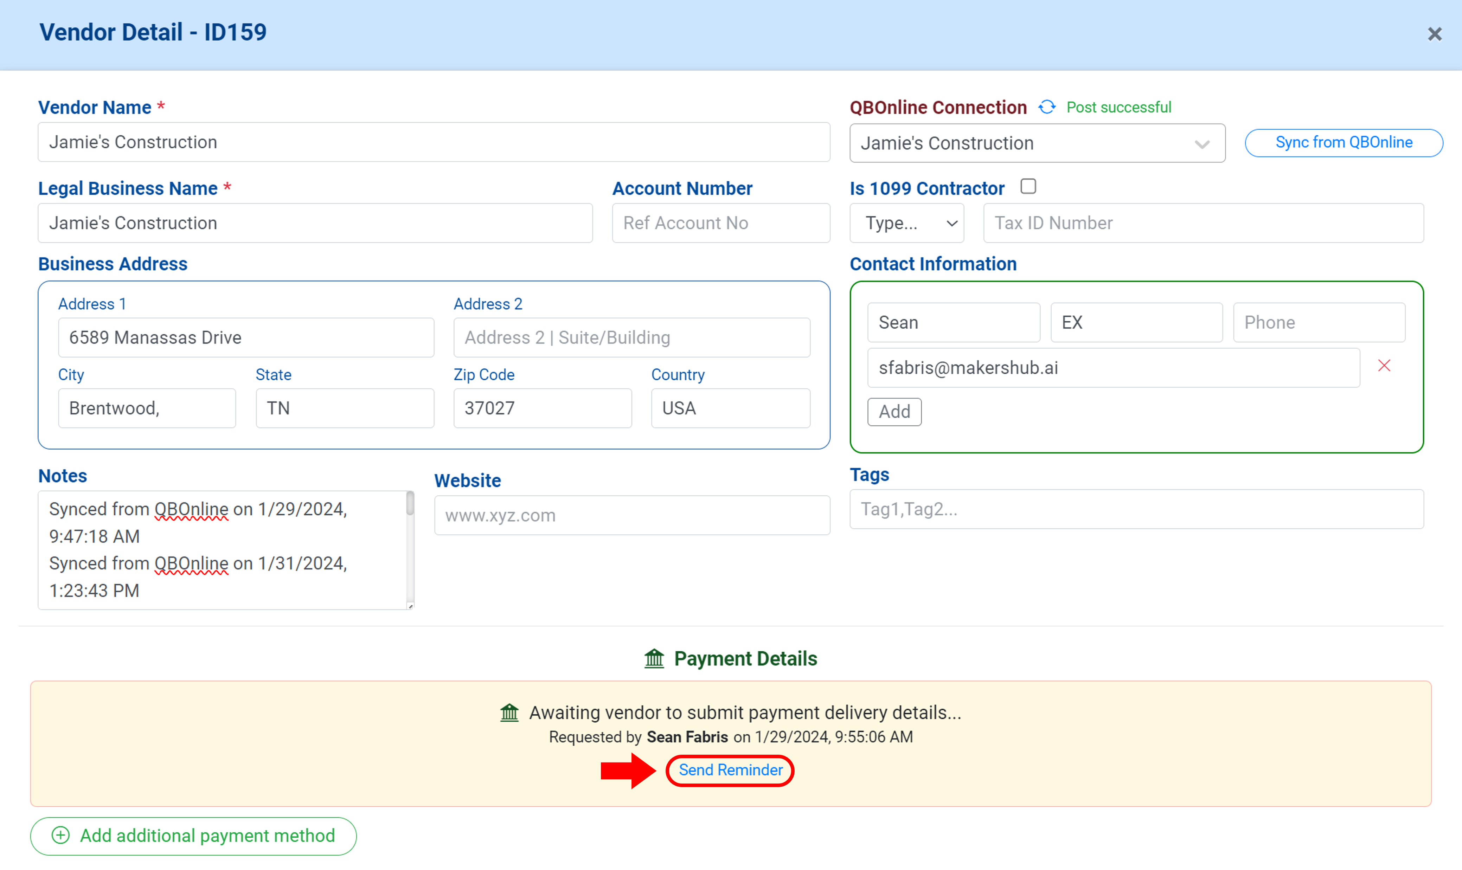Click the Send Reminder link
The image size is (1462, 870).
click(x=730, y=770)
